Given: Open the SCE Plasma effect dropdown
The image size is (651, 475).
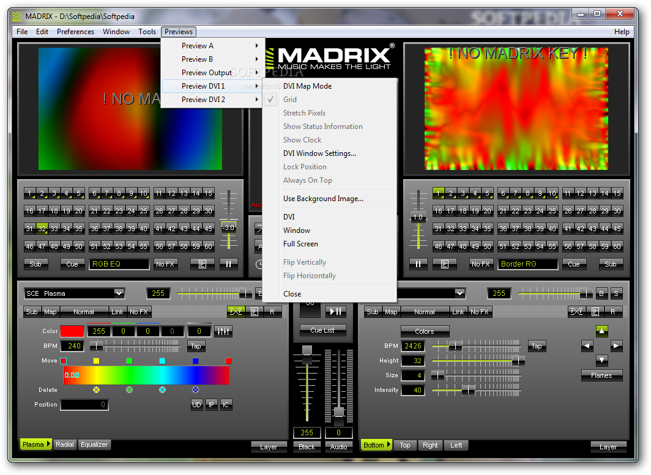Looking at the screenshot, I should 119,293.
